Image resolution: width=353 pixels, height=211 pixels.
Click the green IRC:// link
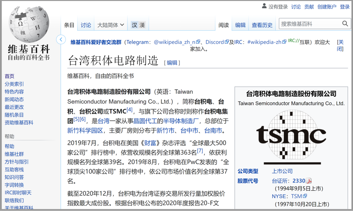(x=294, y=41)
